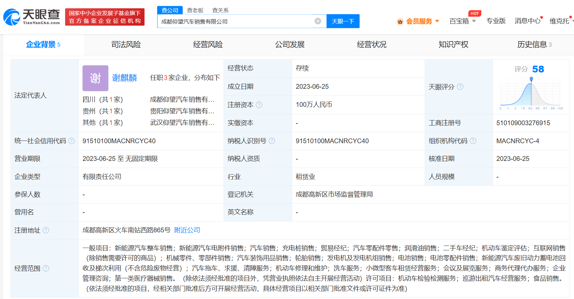The width and height of the screenshot is (574, 299).
Task: Open 成都仰望汽车销售有… company link
Action: pyautogui.click(x=182, y=99)
